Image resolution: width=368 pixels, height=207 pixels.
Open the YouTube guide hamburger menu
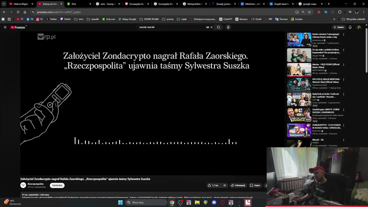(x=5, y=27)
